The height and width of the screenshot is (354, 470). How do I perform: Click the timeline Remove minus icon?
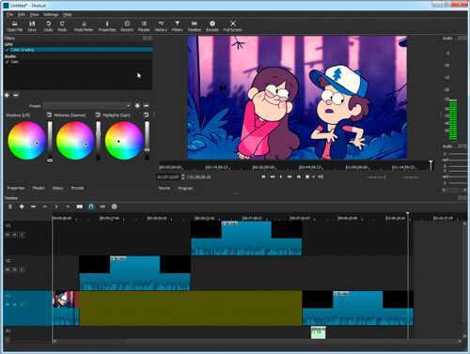[x=33, y=207]
